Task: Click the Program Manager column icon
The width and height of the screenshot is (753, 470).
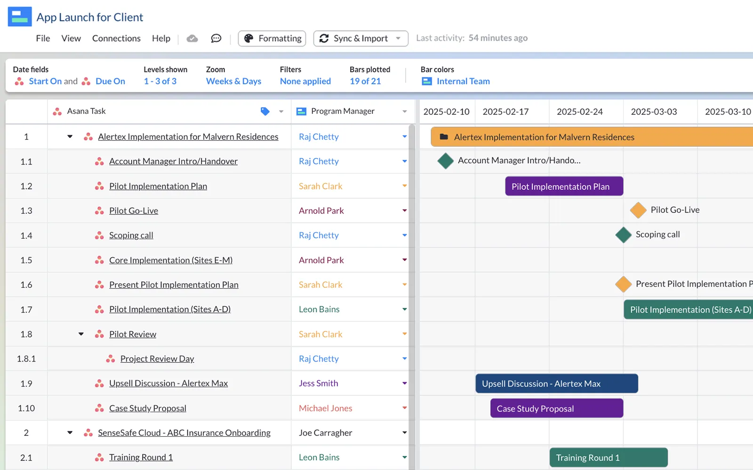Action: [x=301, y=111]
